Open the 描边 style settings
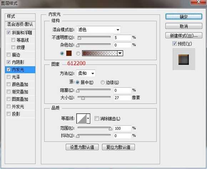 (16, 54)
